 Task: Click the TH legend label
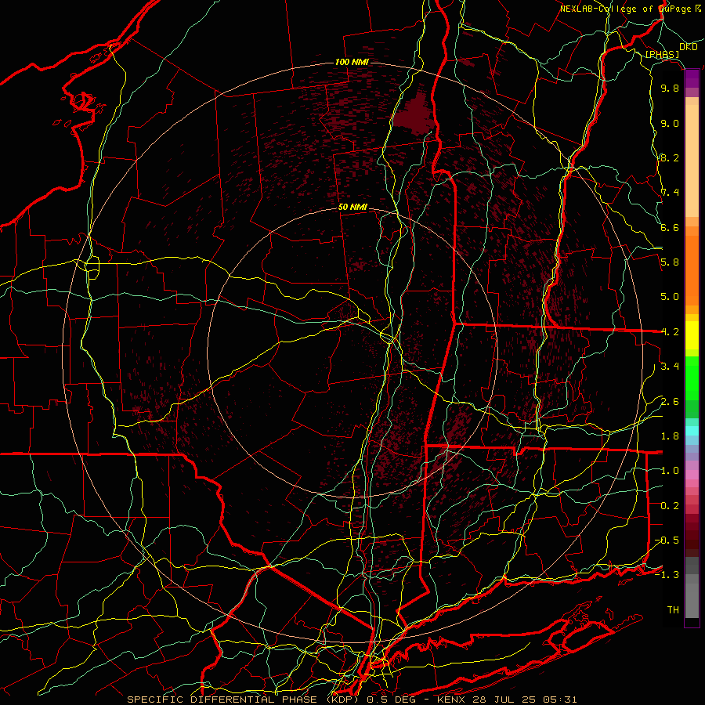[673, 610]
